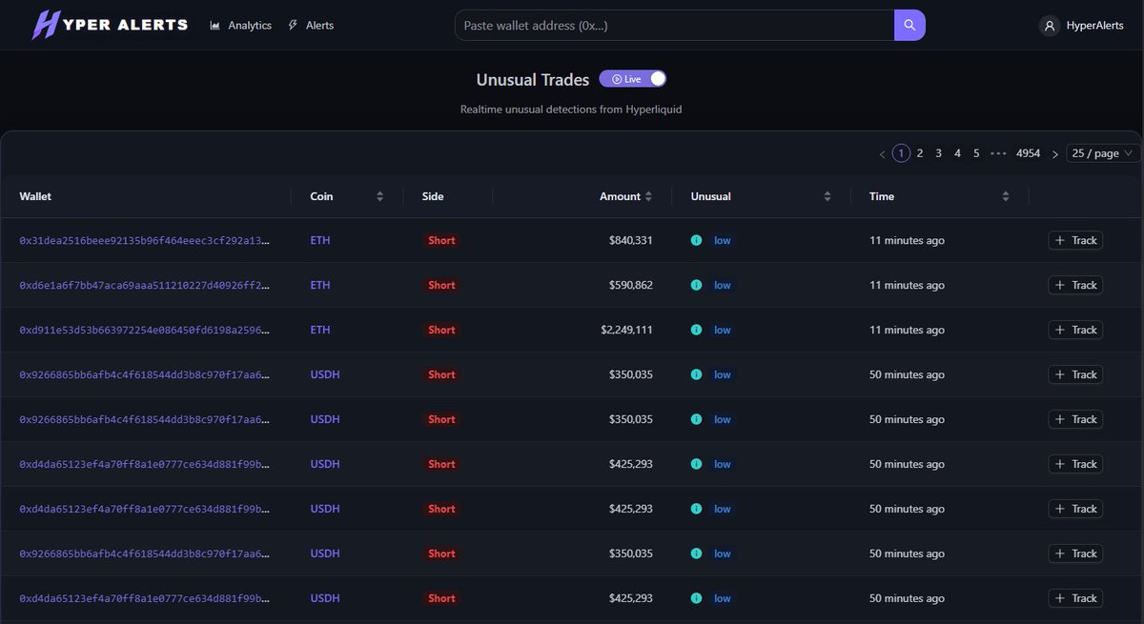Click pagination ellipsis to jump pages

pos(998,153)
